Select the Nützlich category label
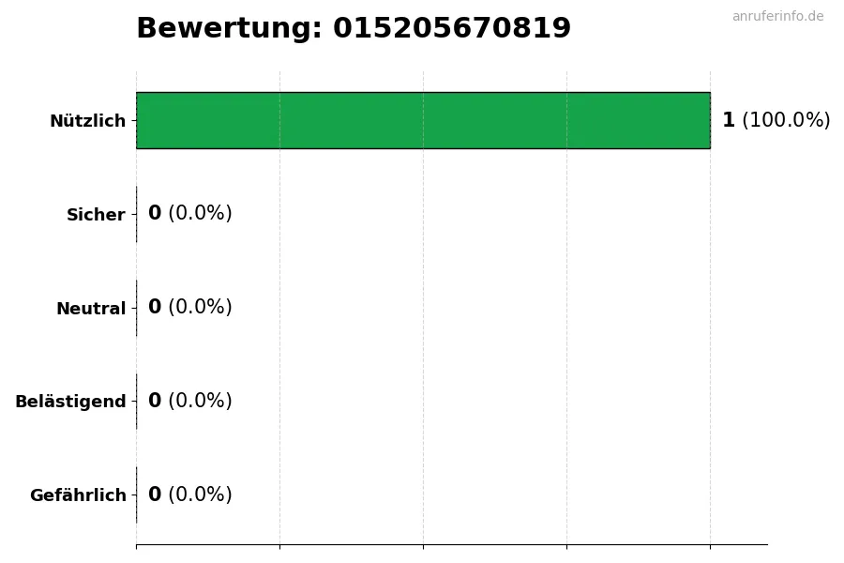 (87, 121)
